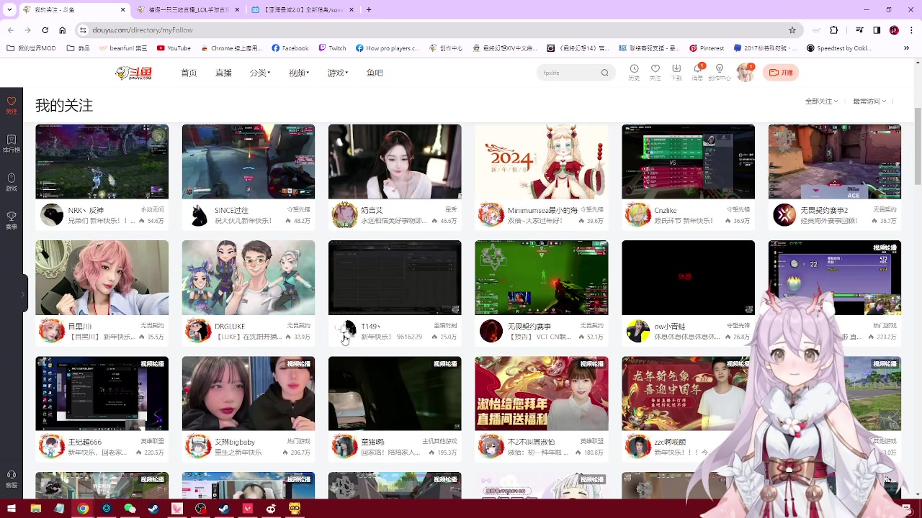The height and width of the screenshot is (518, 922).
Task: Switch to the 我的关注 browser tab
Action: pyautogui.click(x=73, y=9)
